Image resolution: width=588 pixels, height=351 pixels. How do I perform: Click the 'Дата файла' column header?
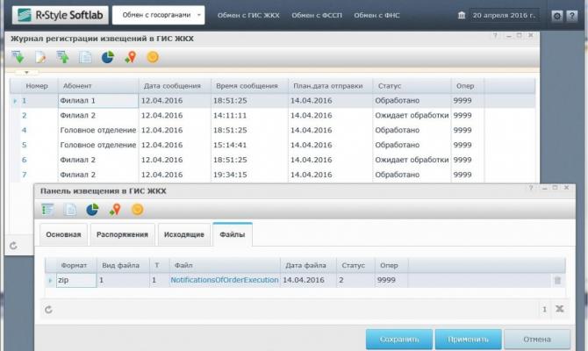coord(308,265)
